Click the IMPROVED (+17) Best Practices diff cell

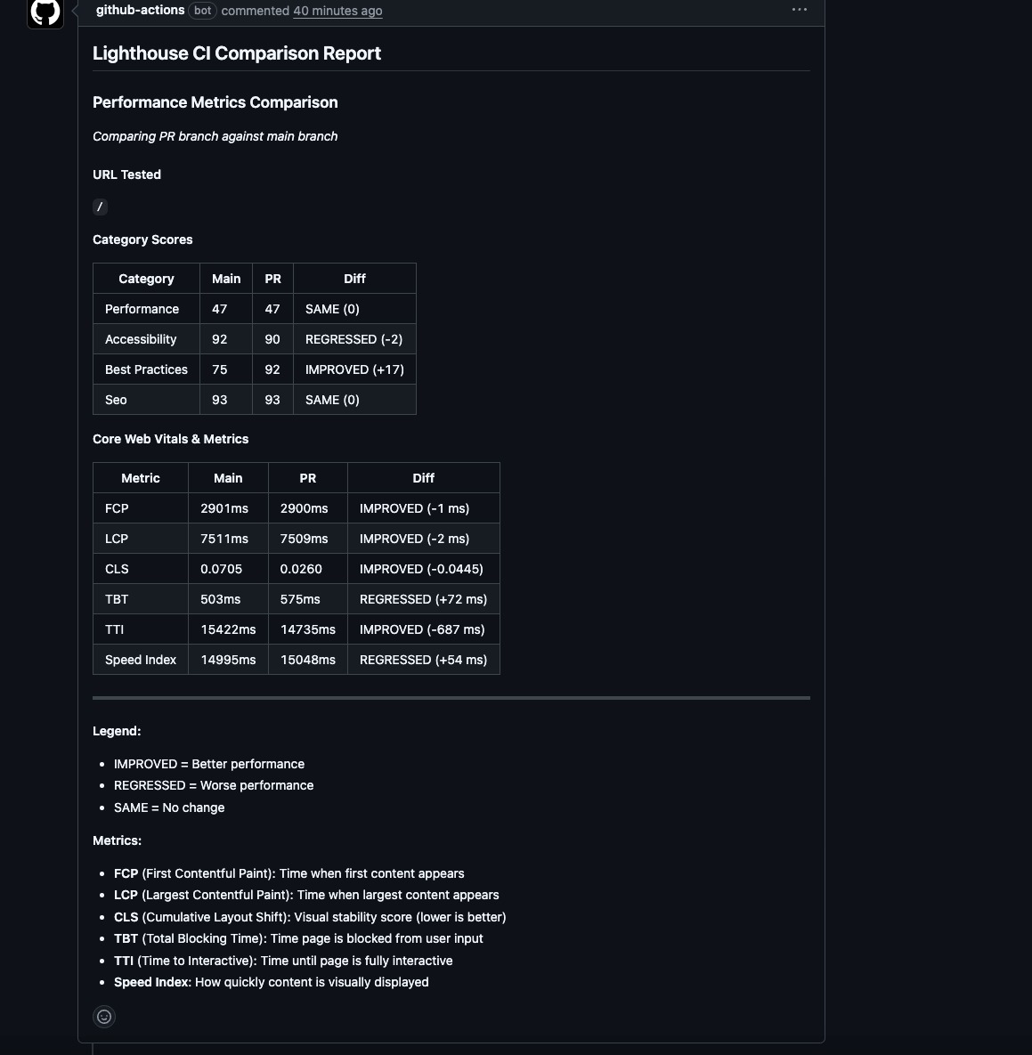pos(354,369)
